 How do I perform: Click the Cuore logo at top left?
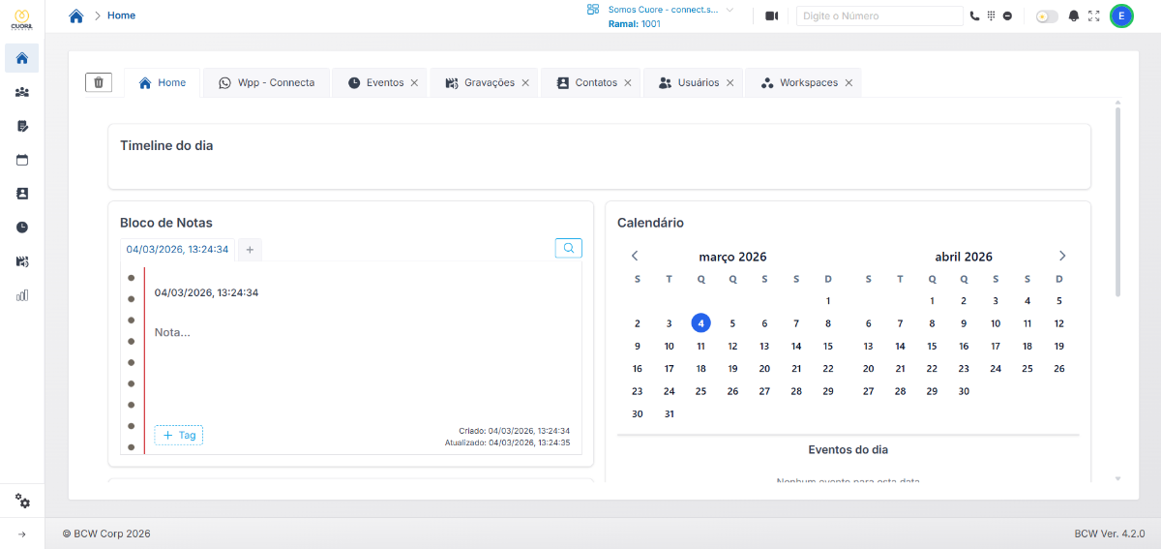click(x=22, y=18)
